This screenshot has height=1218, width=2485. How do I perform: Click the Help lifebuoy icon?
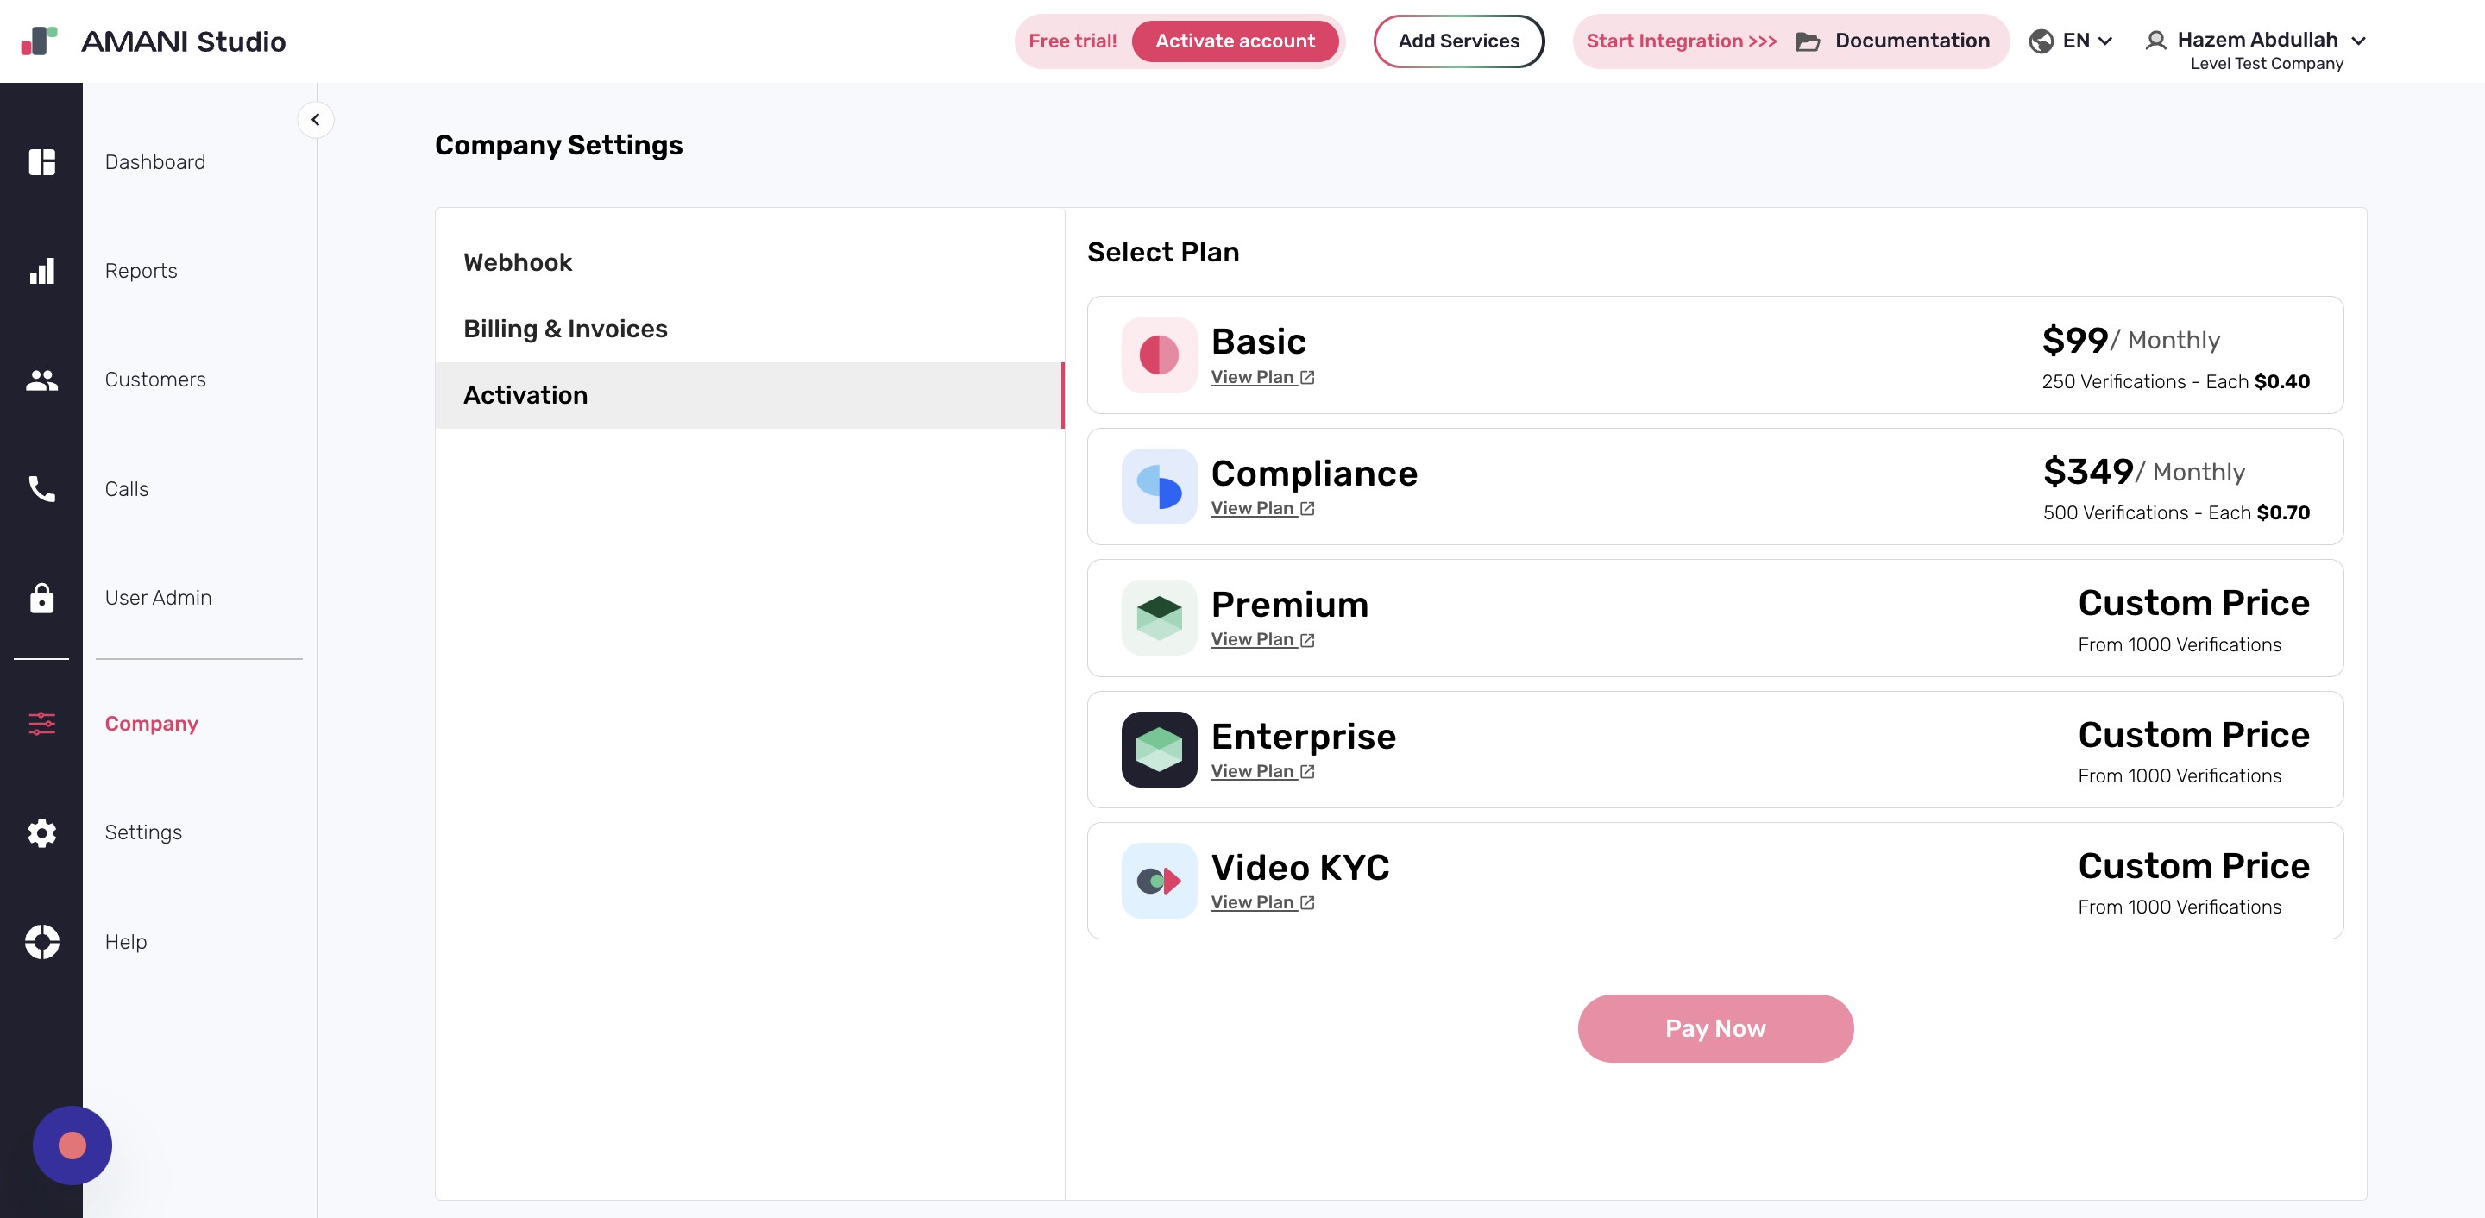click(41, 942)
